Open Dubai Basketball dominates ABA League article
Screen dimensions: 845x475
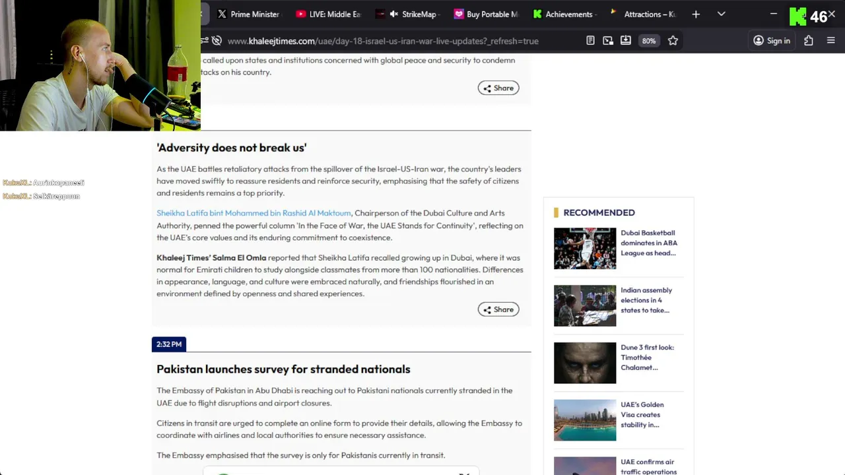(x=649, y=243)
